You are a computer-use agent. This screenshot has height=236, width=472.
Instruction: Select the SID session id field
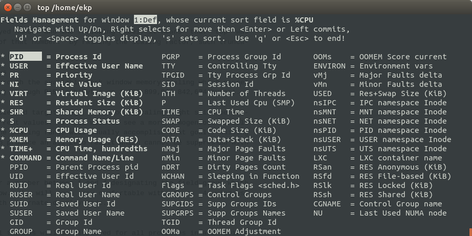point(208,84)
